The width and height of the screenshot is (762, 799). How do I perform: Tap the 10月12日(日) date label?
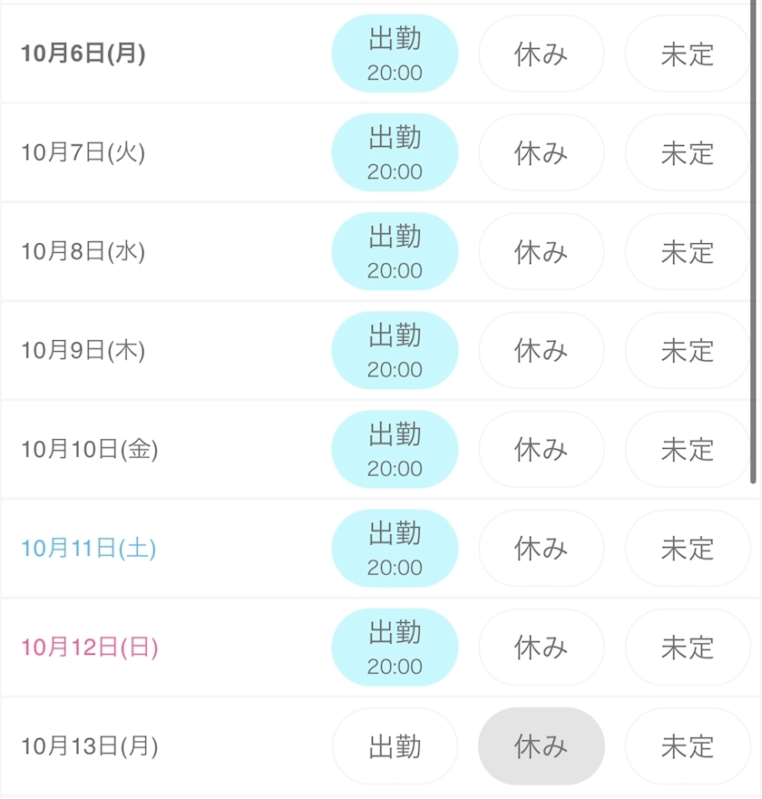[x=90, y=648]
